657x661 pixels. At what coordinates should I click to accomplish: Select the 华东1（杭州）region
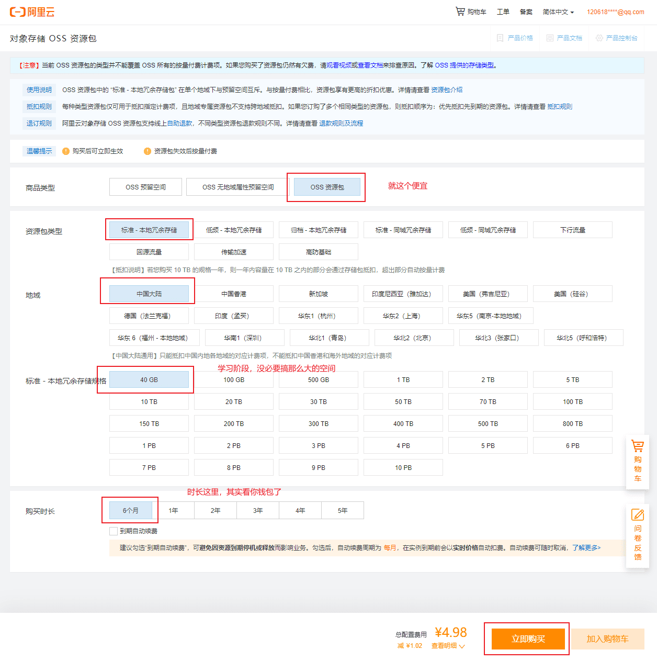[x=319, y=316]
